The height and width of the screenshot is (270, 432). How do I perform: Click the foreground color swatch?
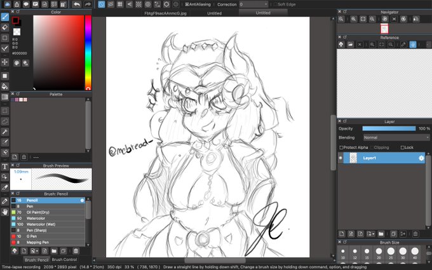point(15,20)
